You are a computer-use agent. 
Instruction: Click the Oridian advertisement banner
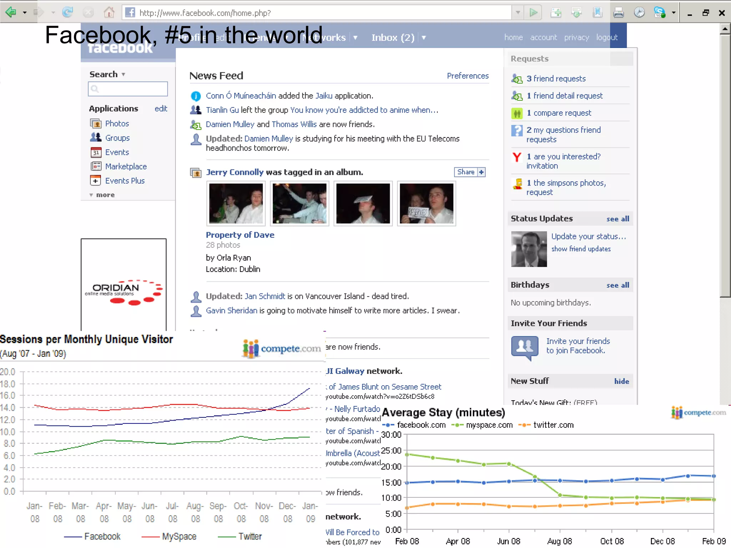tap(123, 285)
